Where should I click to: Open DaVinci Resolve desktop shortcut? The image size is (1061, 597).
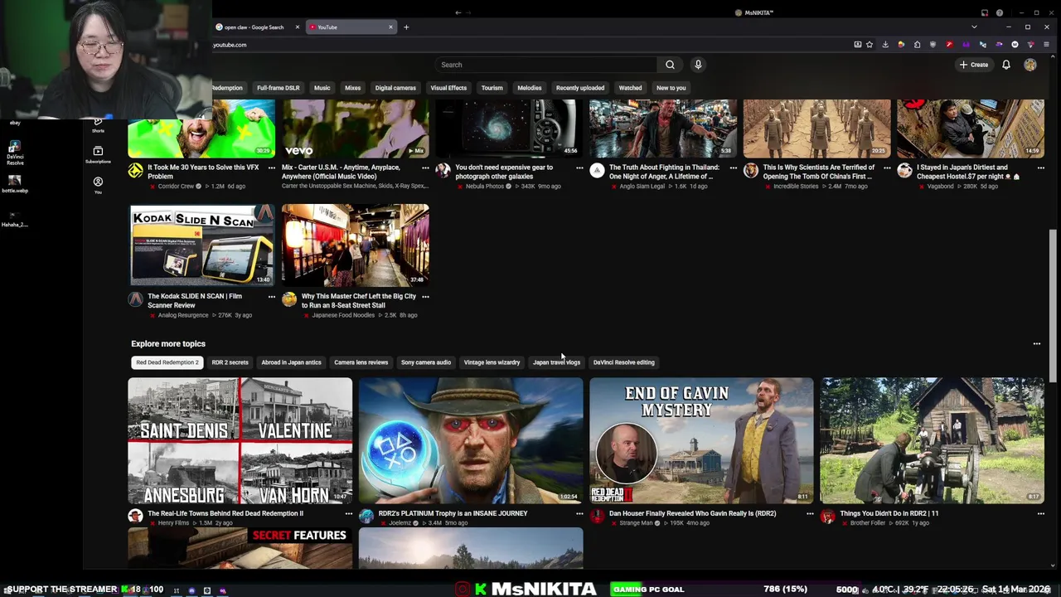click(x=15, y=153)
